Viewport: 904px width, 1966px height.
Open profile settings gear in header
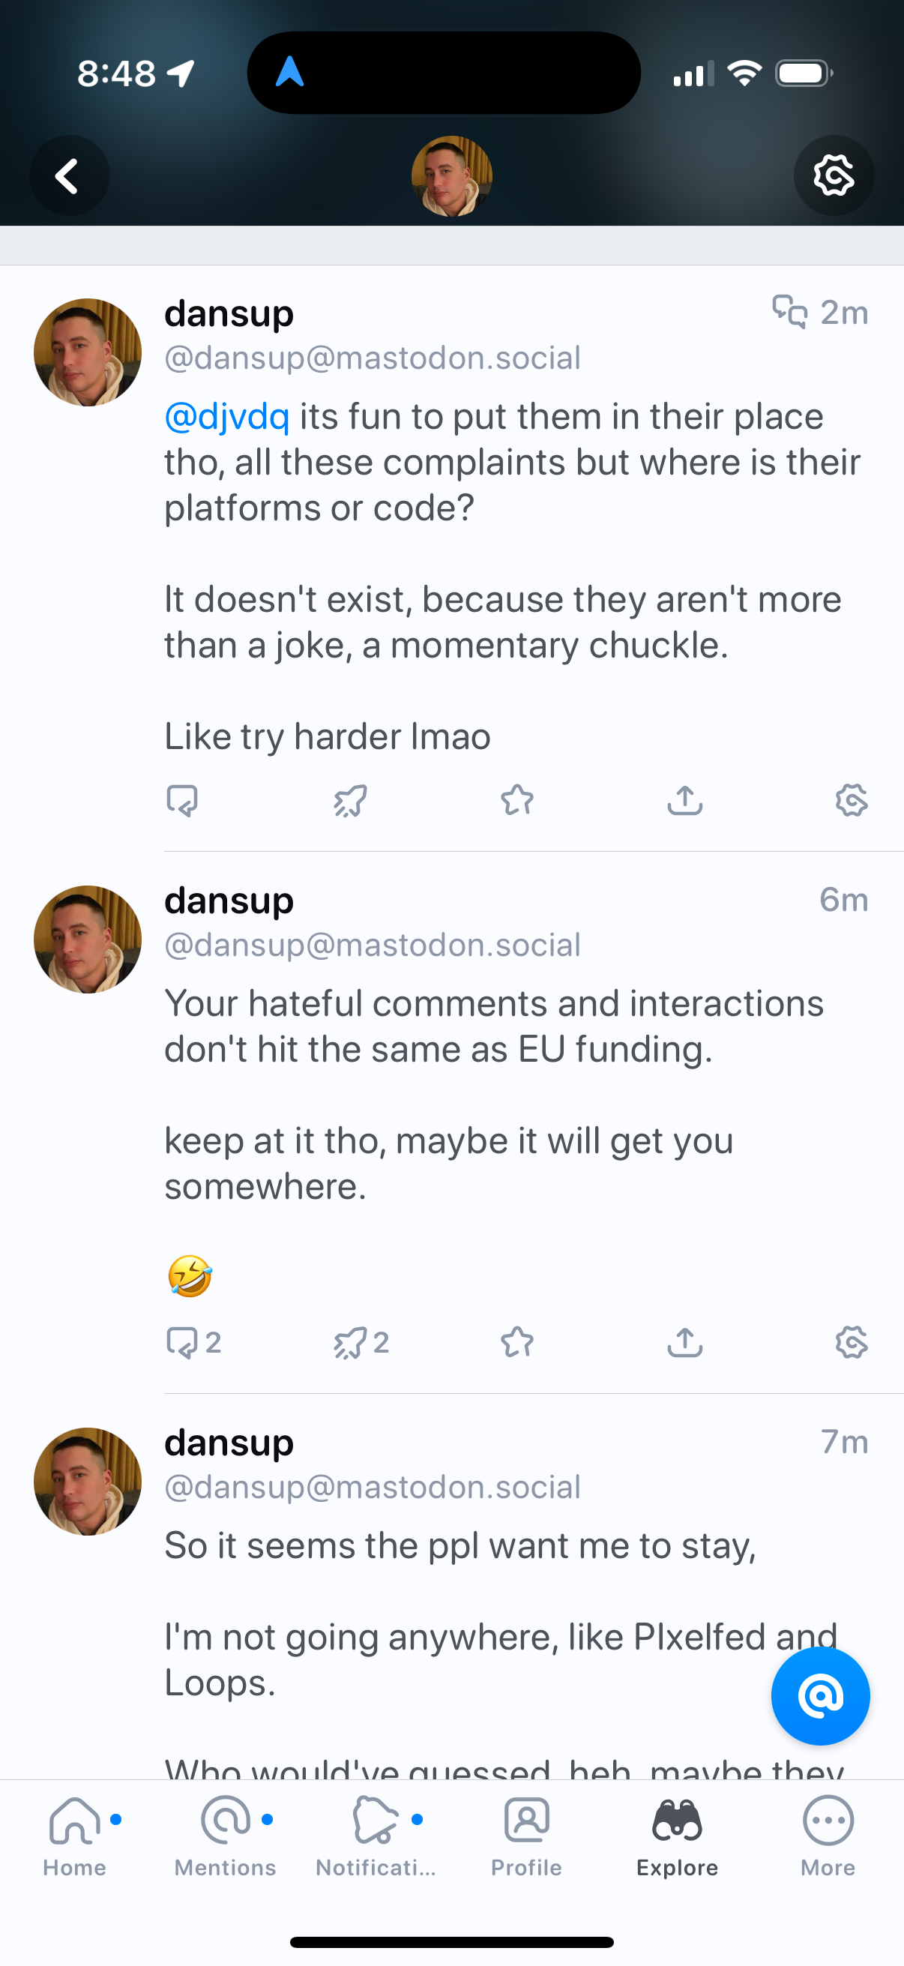[833, 176]
